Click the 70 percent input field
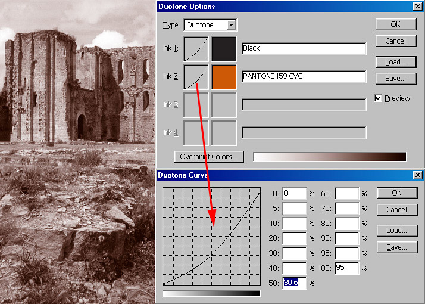Viewport: 425px width, 304px height. (347, 209)
